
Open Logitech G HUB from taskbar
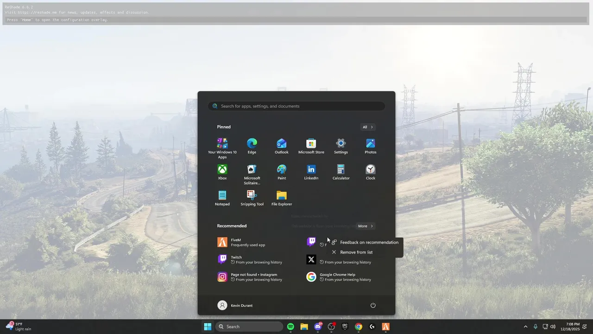click(x=372, y=327)
